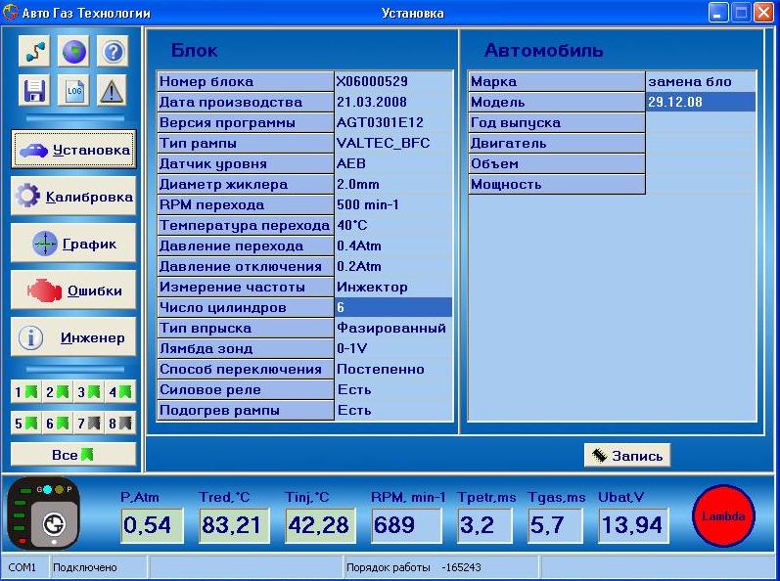Image resolution: width=780 pixels, height=581 pixels.
Task: Open the Число цилиндров value dropdown
Action: pos(393,308)
